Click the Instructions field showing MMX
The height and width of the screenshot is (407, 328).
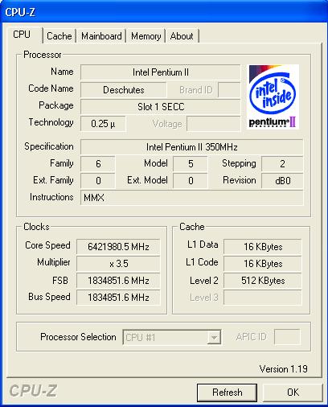click(192, 198)
